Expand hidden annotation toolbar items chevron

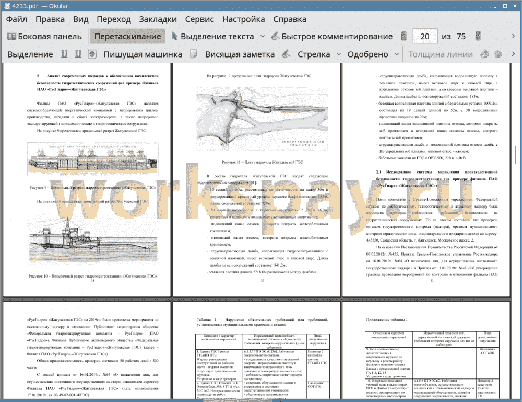pyautogui.click(x=513, y=54)
